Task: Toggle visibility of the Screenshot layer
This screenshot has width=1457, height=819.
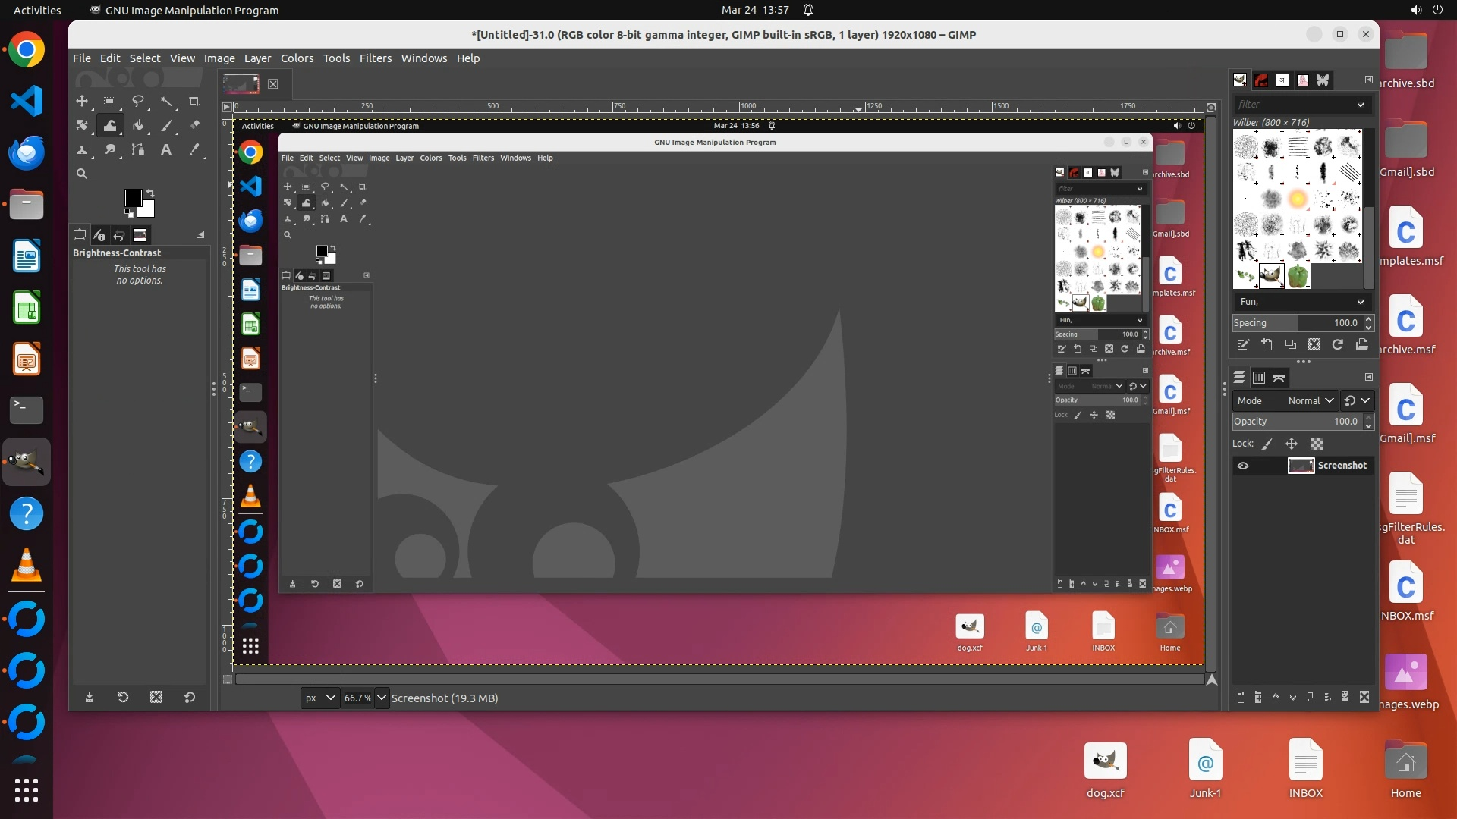Action: [1243, 466]
